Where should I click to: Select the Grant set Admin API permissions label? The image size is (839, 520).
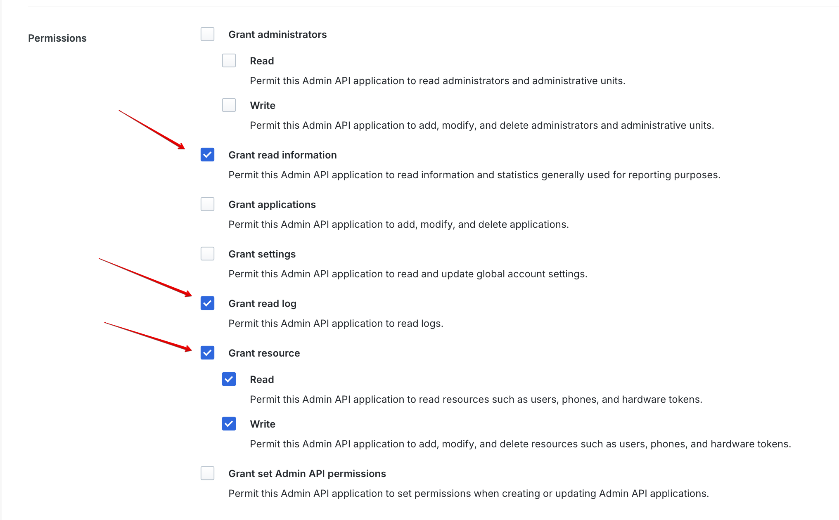(307, 473)
